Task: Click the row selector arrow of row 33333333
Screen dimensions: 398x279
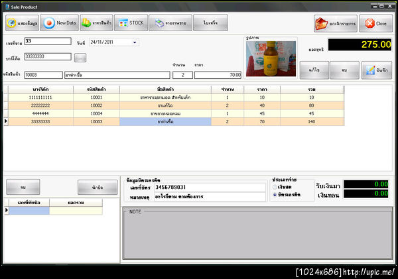Action: (6, 122)
